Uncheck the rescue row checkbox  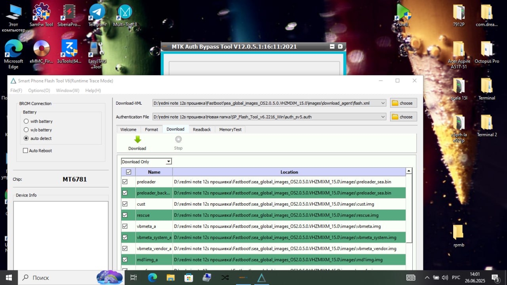click(125, 215)
